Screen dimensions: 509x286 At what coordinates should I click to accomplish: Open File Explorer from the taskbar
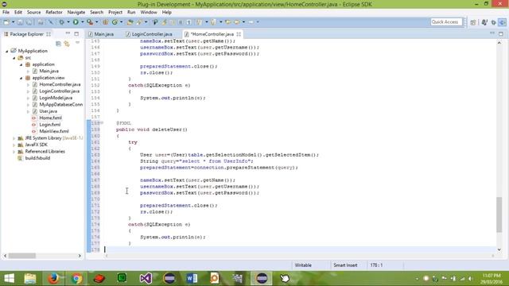pos(30,278)
